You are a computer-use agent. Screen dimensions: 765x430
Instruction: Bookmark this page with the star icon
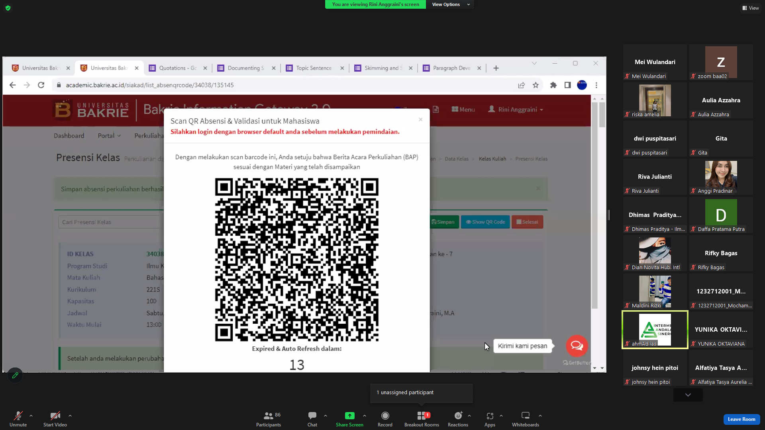pos(535,85)
